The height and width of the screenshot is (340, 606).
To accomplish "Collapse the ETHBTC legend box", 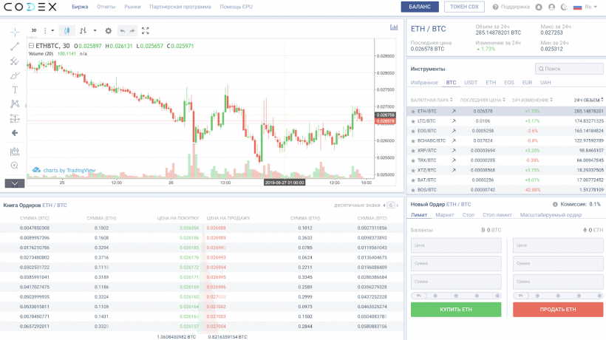I will [x=31, y=46].
